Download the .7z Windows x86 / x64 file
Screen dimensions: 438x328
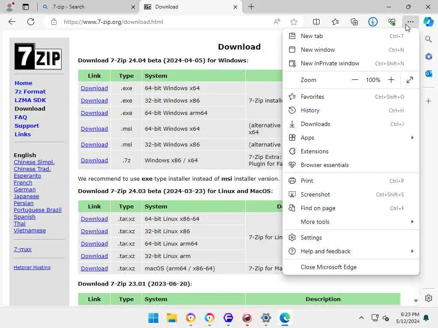94,161
